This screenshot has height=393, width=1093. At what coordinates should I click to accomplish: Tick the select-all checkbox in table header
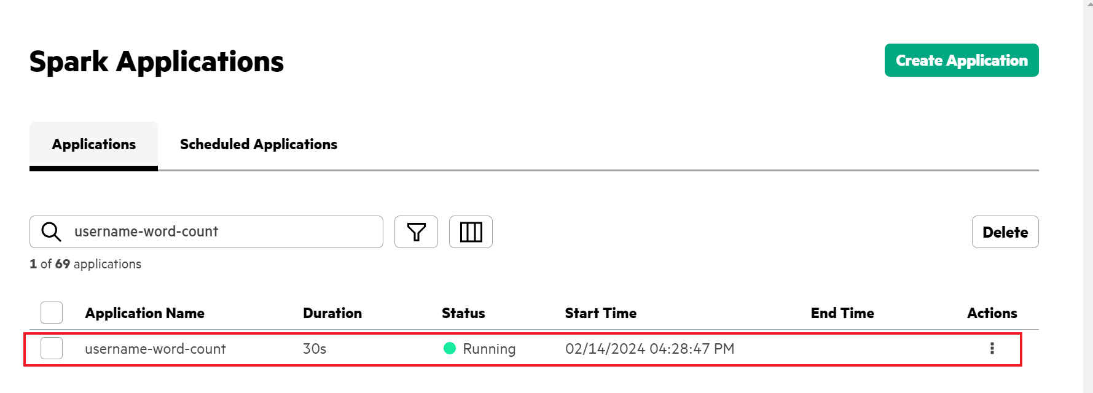[x=52, y=313]
